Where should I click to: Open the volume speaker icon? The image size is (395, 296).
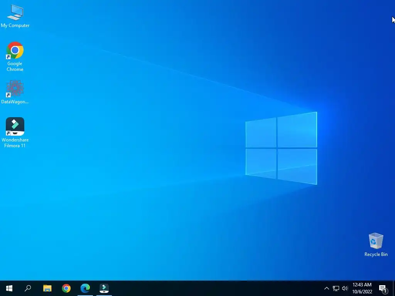(345, 288)
